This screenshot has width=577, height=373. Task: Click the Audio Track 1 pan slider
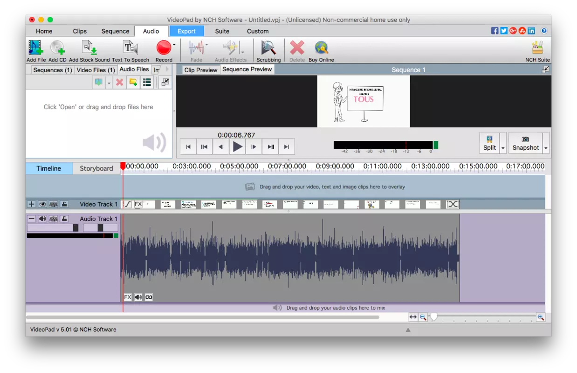point(100,228)
